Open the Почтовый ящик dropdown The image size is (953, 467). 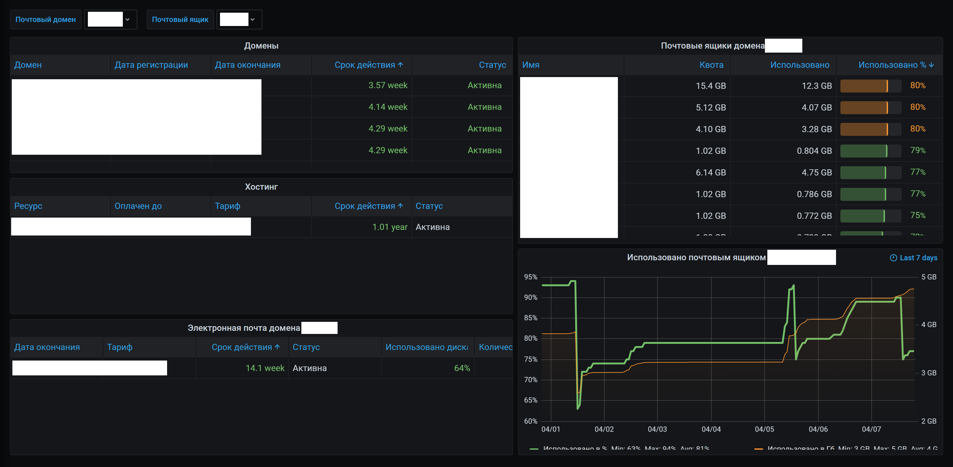252,19
